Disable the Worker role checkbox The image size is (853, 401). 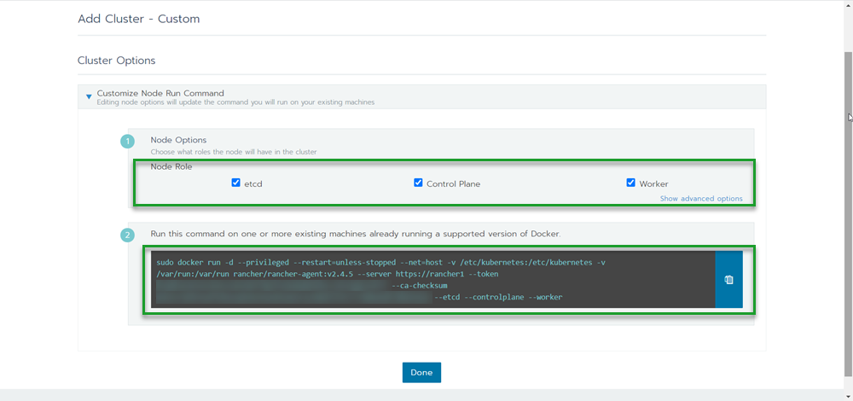click(631, 183)
